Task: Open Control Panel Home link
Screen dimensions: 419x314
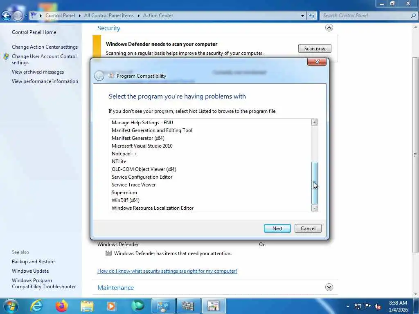Action: tap(34, 32)
